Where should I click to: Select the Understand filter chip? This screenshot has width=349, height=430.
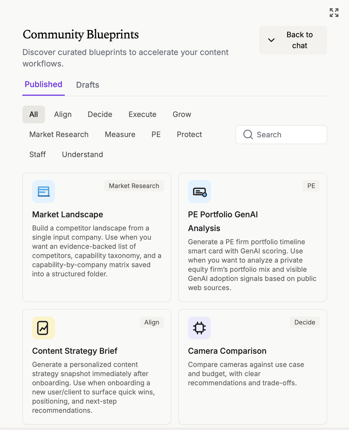tap(83, 155)
